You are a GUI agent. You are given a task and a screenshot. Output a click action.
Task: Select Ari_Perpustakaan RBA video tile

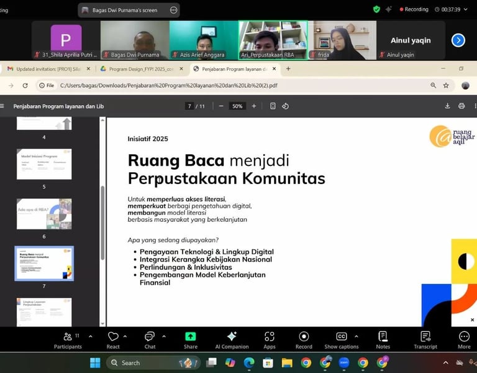point(273,40)
